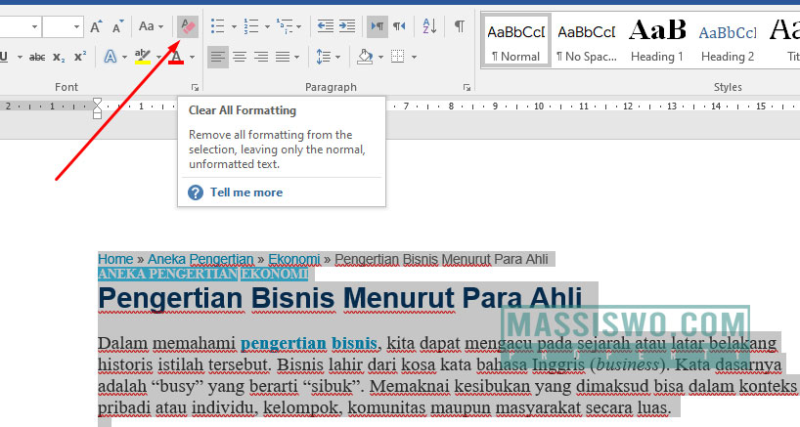Click the tooltip help question icon
Image resolution: width=800 pixels, height=427 pixels.
[196, 192]
